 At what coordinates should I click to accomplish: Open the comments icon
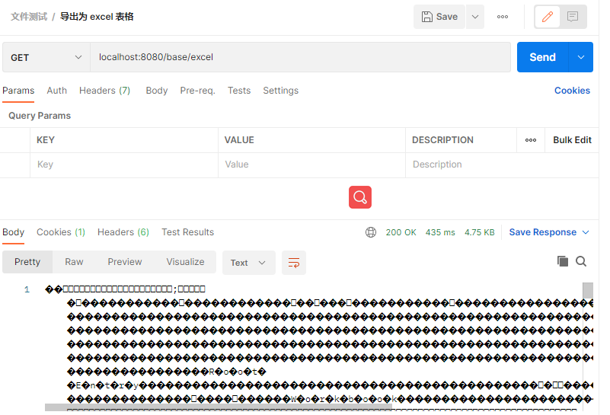(x=573, y=17)
